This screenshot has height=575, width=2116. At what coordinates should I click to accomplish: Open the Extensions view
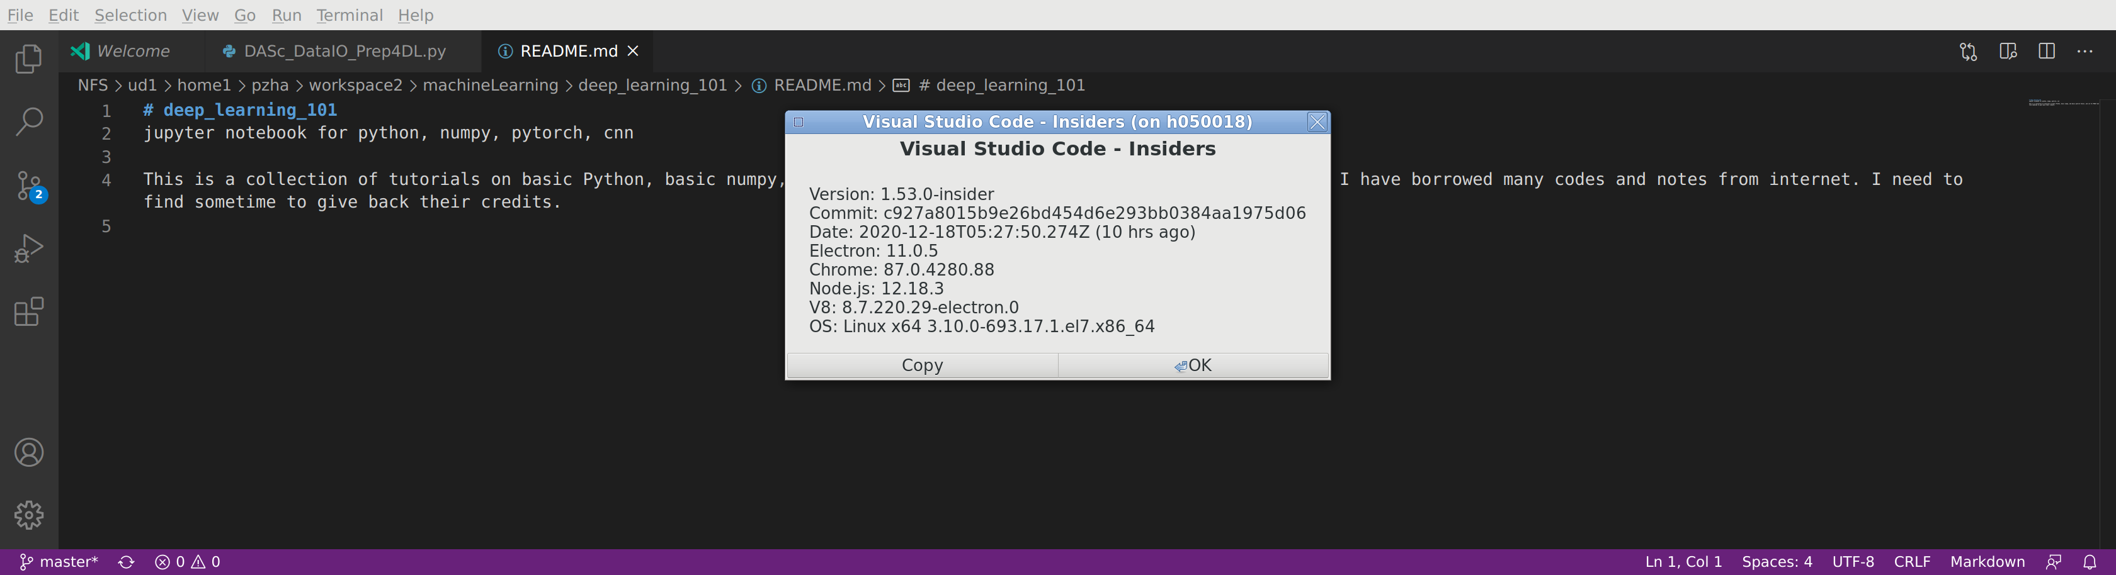[x=30, y=311]
